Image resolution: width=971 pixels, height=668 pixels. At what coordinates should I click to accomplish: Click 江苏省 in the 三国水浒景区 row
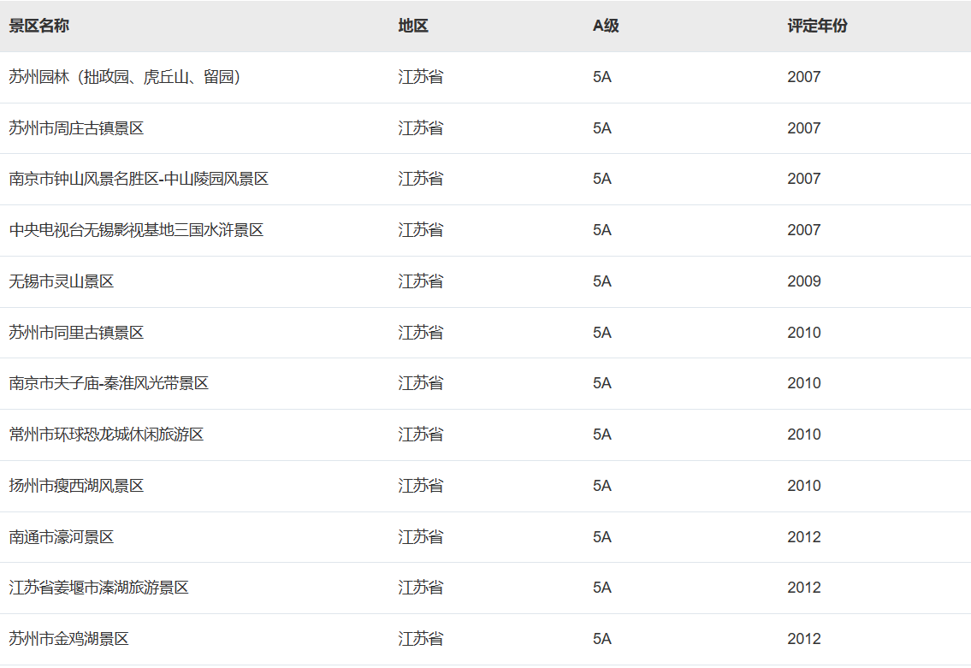(x=421, y=230)
